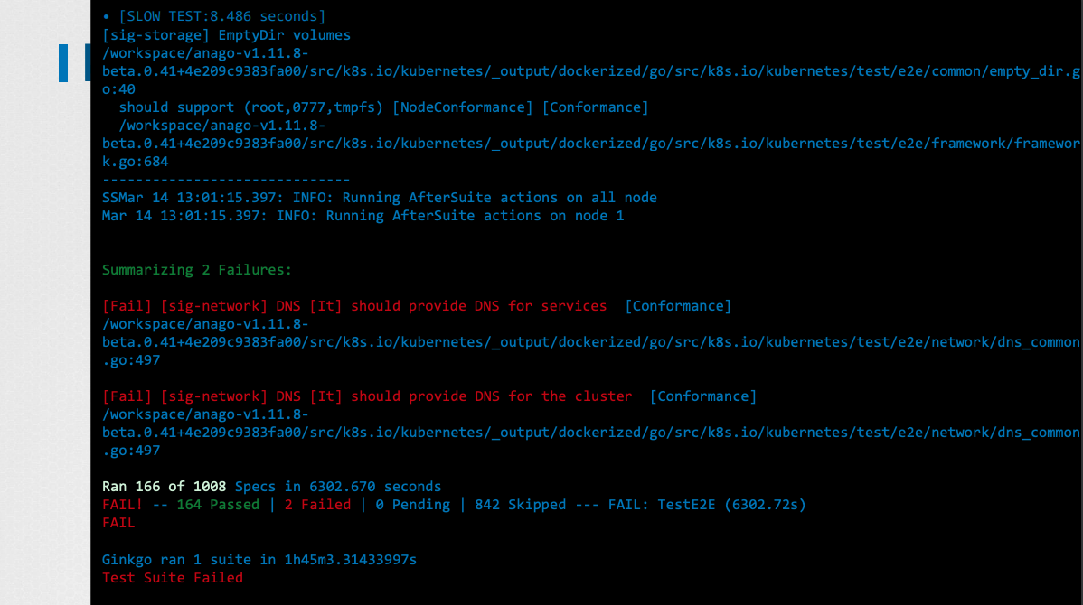Click the root,0777,tmpfs NodeConformance test line
Viewport: 1083px width, 605px height.
tap(383, 107)
